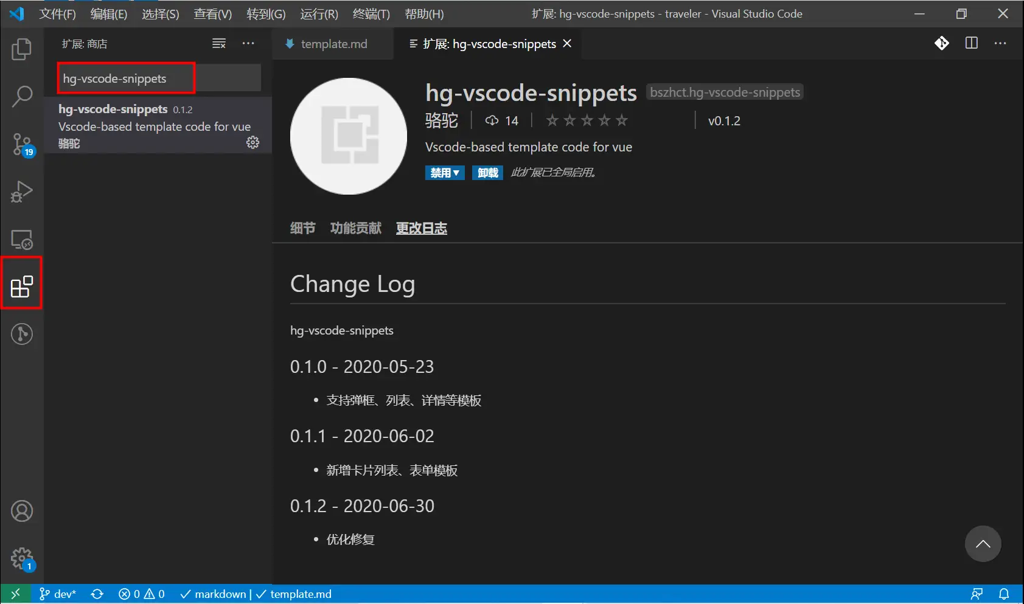The height and width of the screenshot is (604, 1024).
Task: Split the editor to the right
Action: [x=972, y=43]
